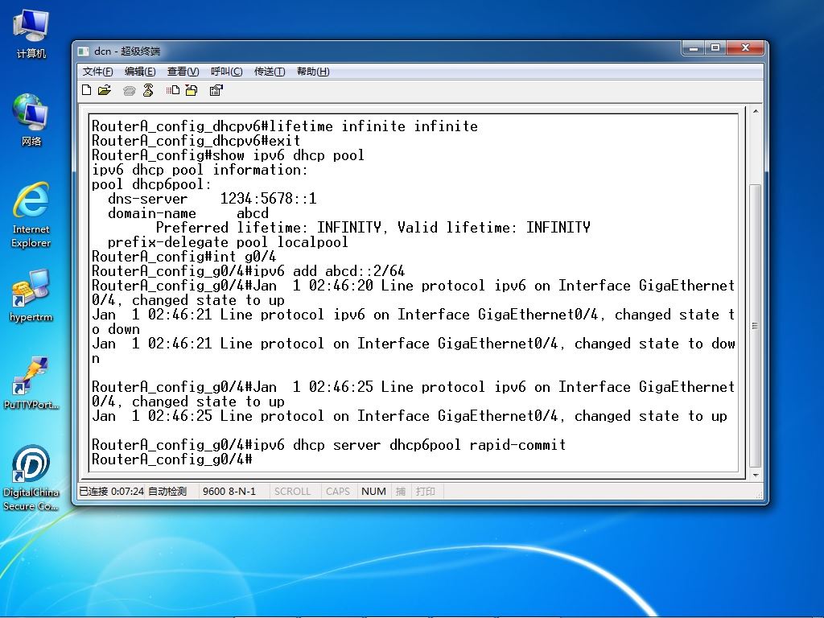Click the 'show ipv6 dhcp pool' command line

pos(228,155)
